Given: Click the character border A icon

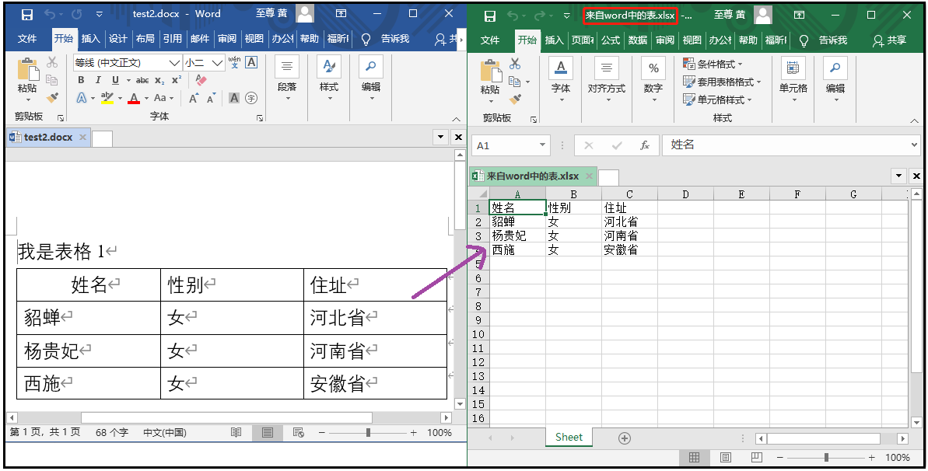Looking at the screenshot, I should click(251, 62).
